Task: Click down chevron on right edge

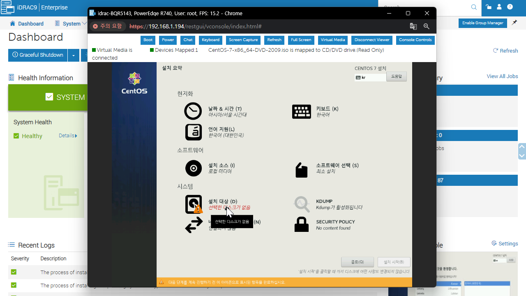Action: (522, 156)
